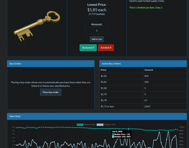Select the Amount column header
The image size is (189, 148).
(165, 70)
